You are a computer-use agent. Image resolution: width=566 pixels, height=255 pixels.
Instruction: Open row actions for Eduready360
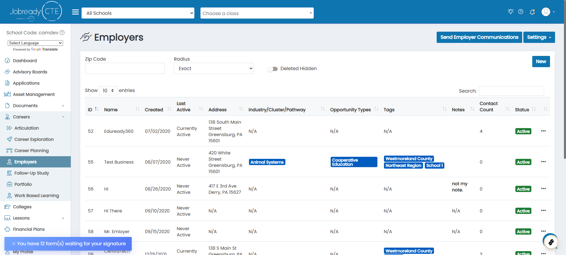(544, 131)
